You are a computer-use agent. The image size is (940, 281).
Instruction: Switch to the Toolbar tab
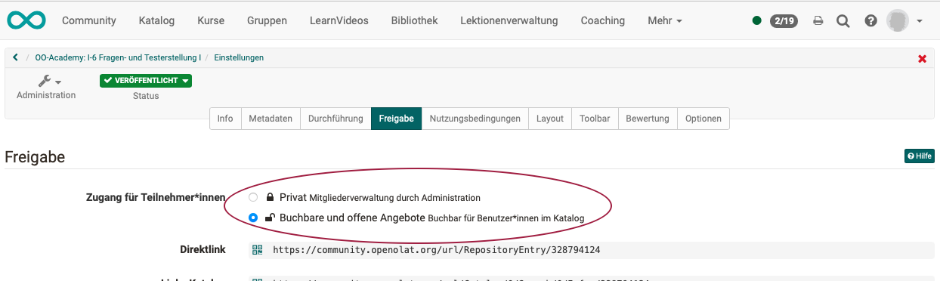[595, 119]
